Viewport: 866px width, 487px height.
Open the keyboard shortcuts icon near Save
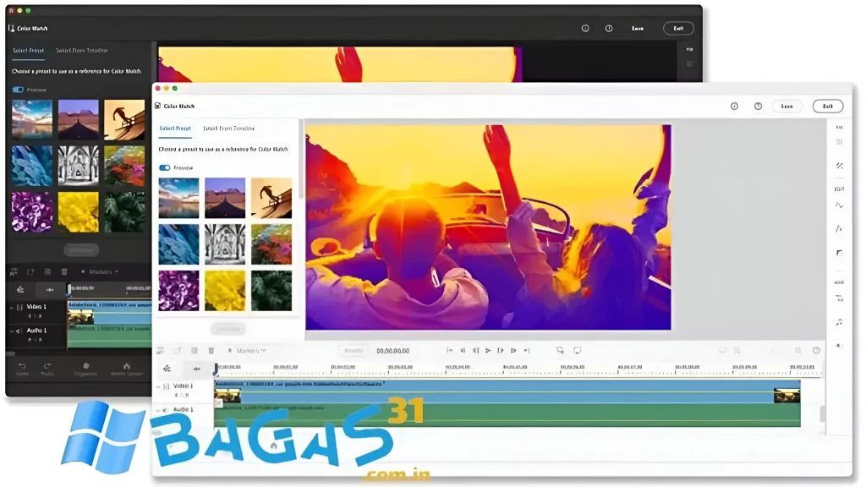(x=759, y=106)
